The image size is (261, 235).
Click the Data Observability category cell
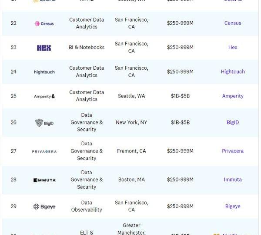87,206
